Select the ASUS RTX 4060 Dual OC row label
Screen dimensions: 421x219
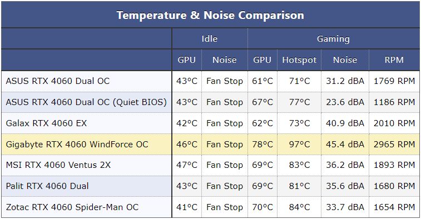click(58, 81)
